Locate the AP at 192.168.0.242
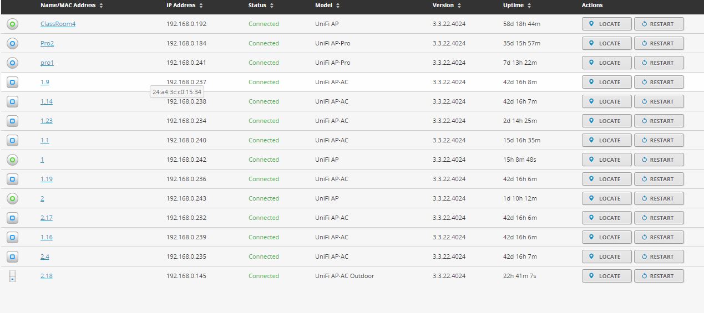 tap(606, 160)
